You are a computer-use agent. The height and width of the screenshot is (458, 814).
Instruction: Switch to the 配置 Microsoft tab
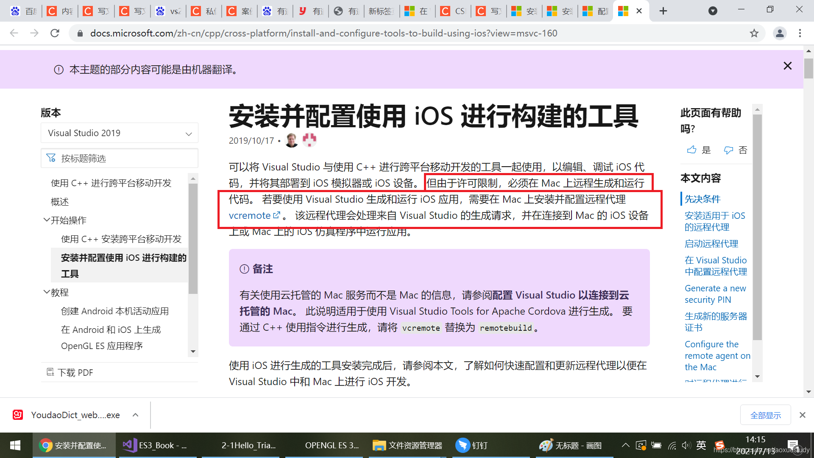pyautogui.click(x=595, y=11)
